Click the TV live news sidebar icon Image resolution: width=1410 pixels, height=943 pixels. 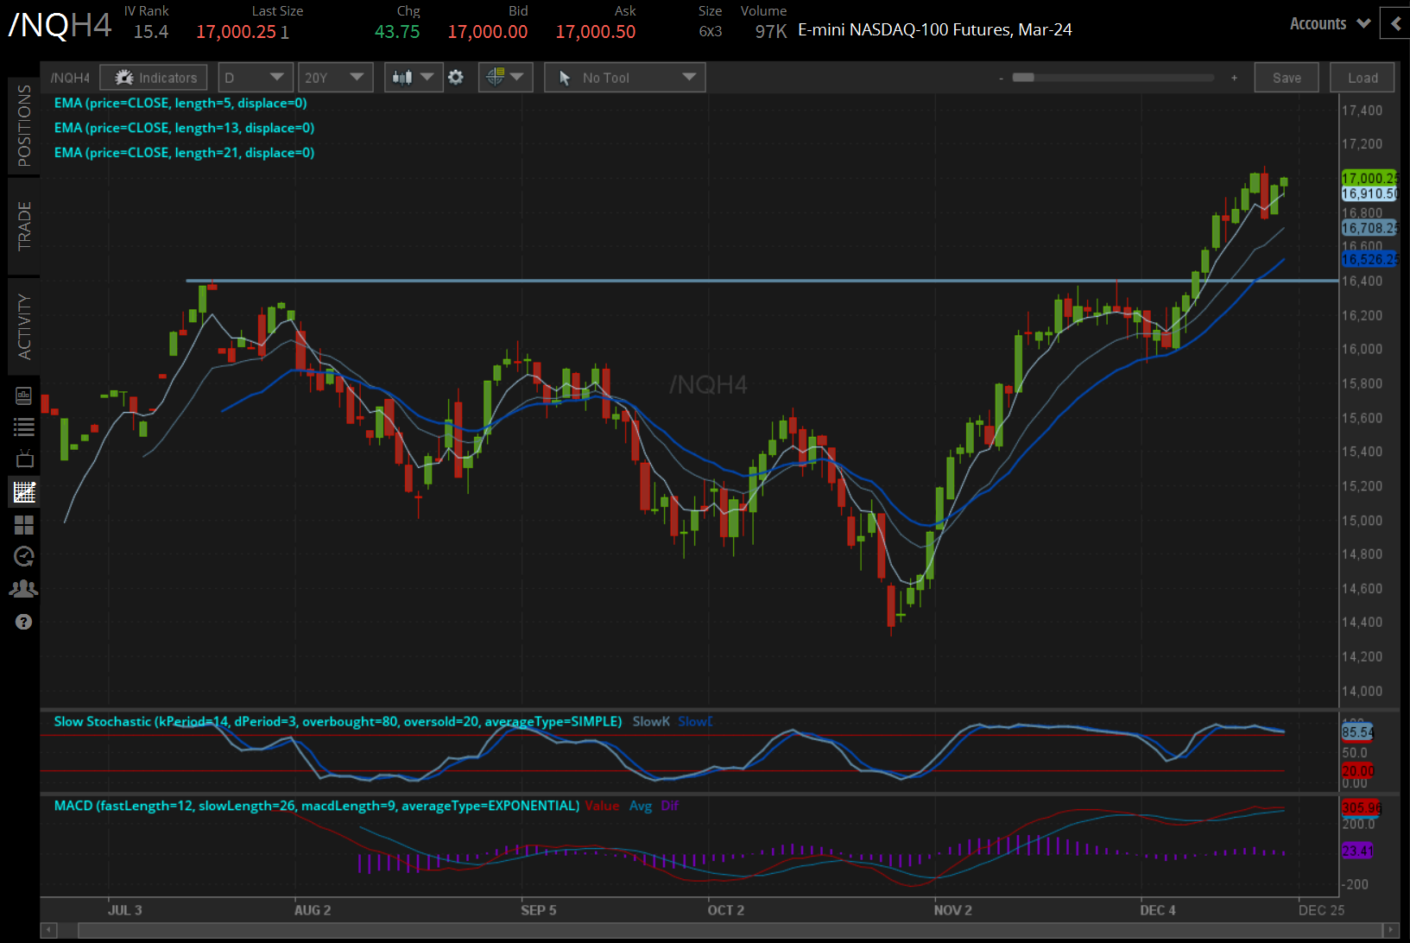coord(24,459)
